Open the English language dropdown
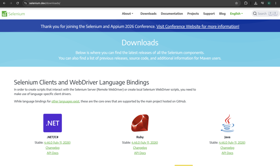 point(236,14)
